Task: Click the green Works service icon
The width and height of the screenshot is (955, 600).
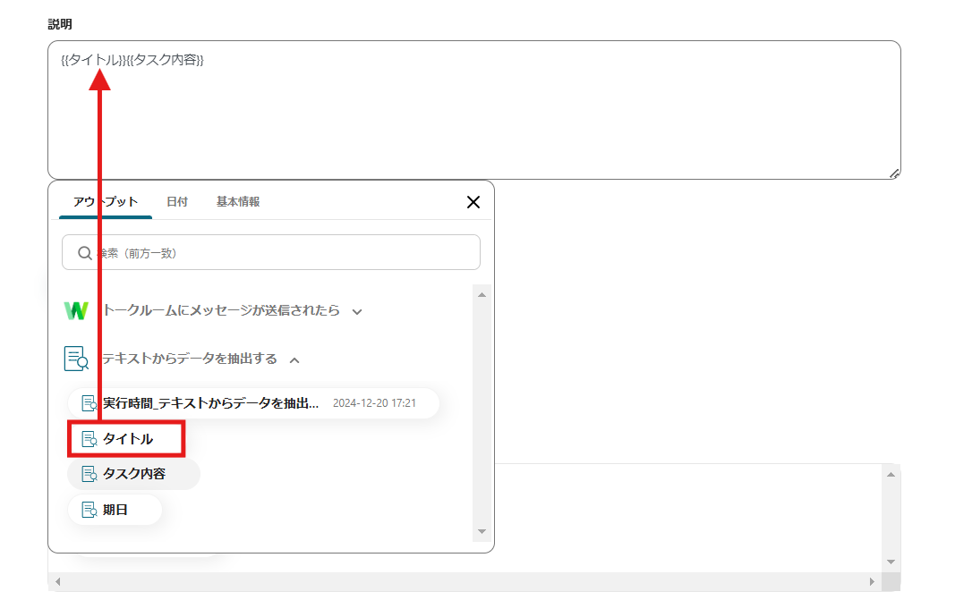Action: point(76,311)
